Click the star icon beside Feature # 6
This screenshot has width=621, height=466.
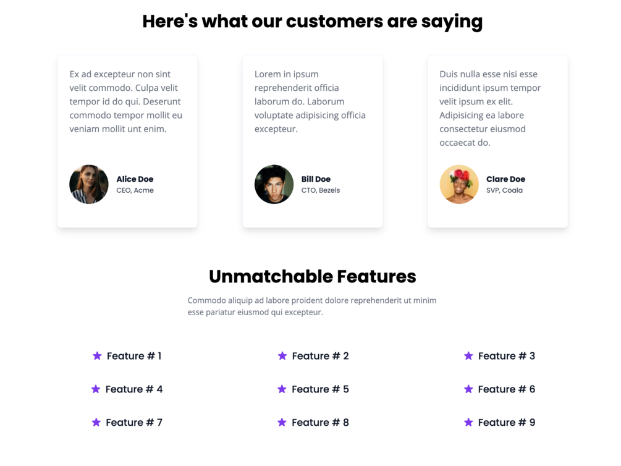[x=468, y=389]
